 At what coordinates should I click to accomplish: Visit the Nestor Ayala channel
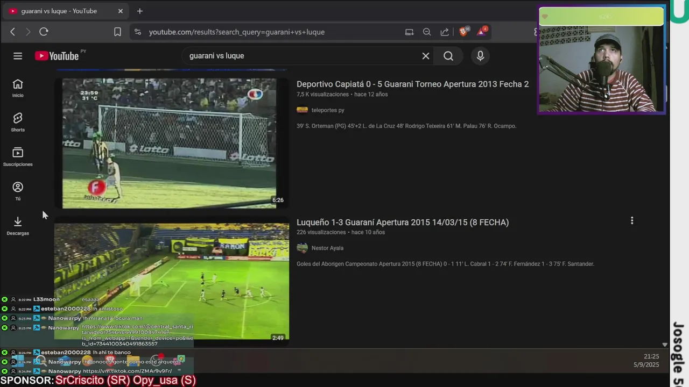coord(327,248)
